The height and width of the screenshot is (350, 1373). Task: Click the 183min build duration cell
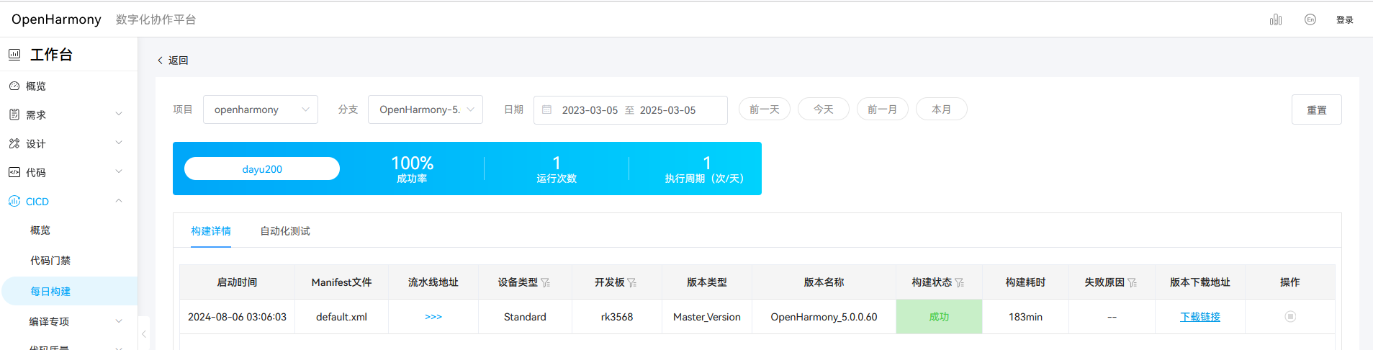pos(1025,317)
